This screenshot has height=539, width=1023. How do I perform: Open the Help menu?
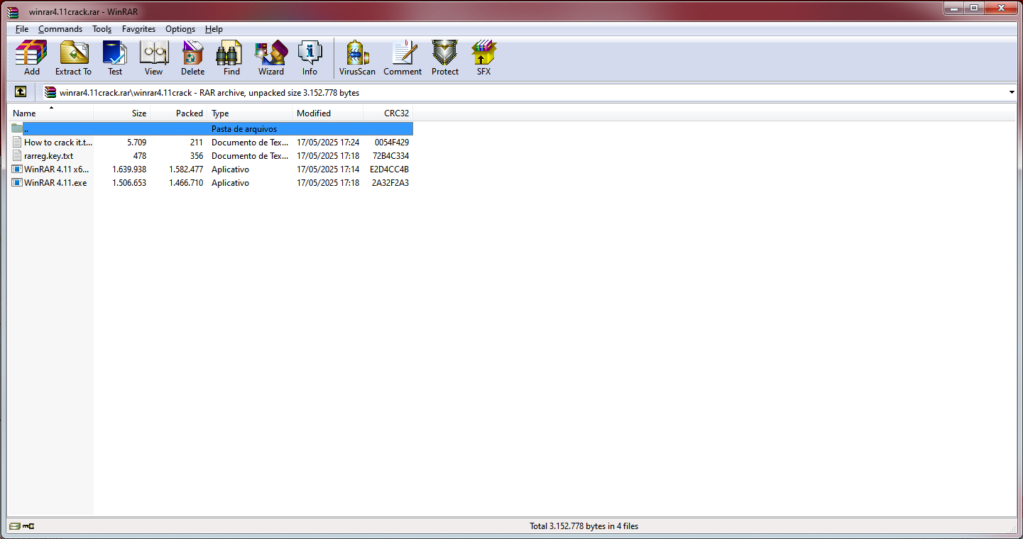[x=214, y=29]
